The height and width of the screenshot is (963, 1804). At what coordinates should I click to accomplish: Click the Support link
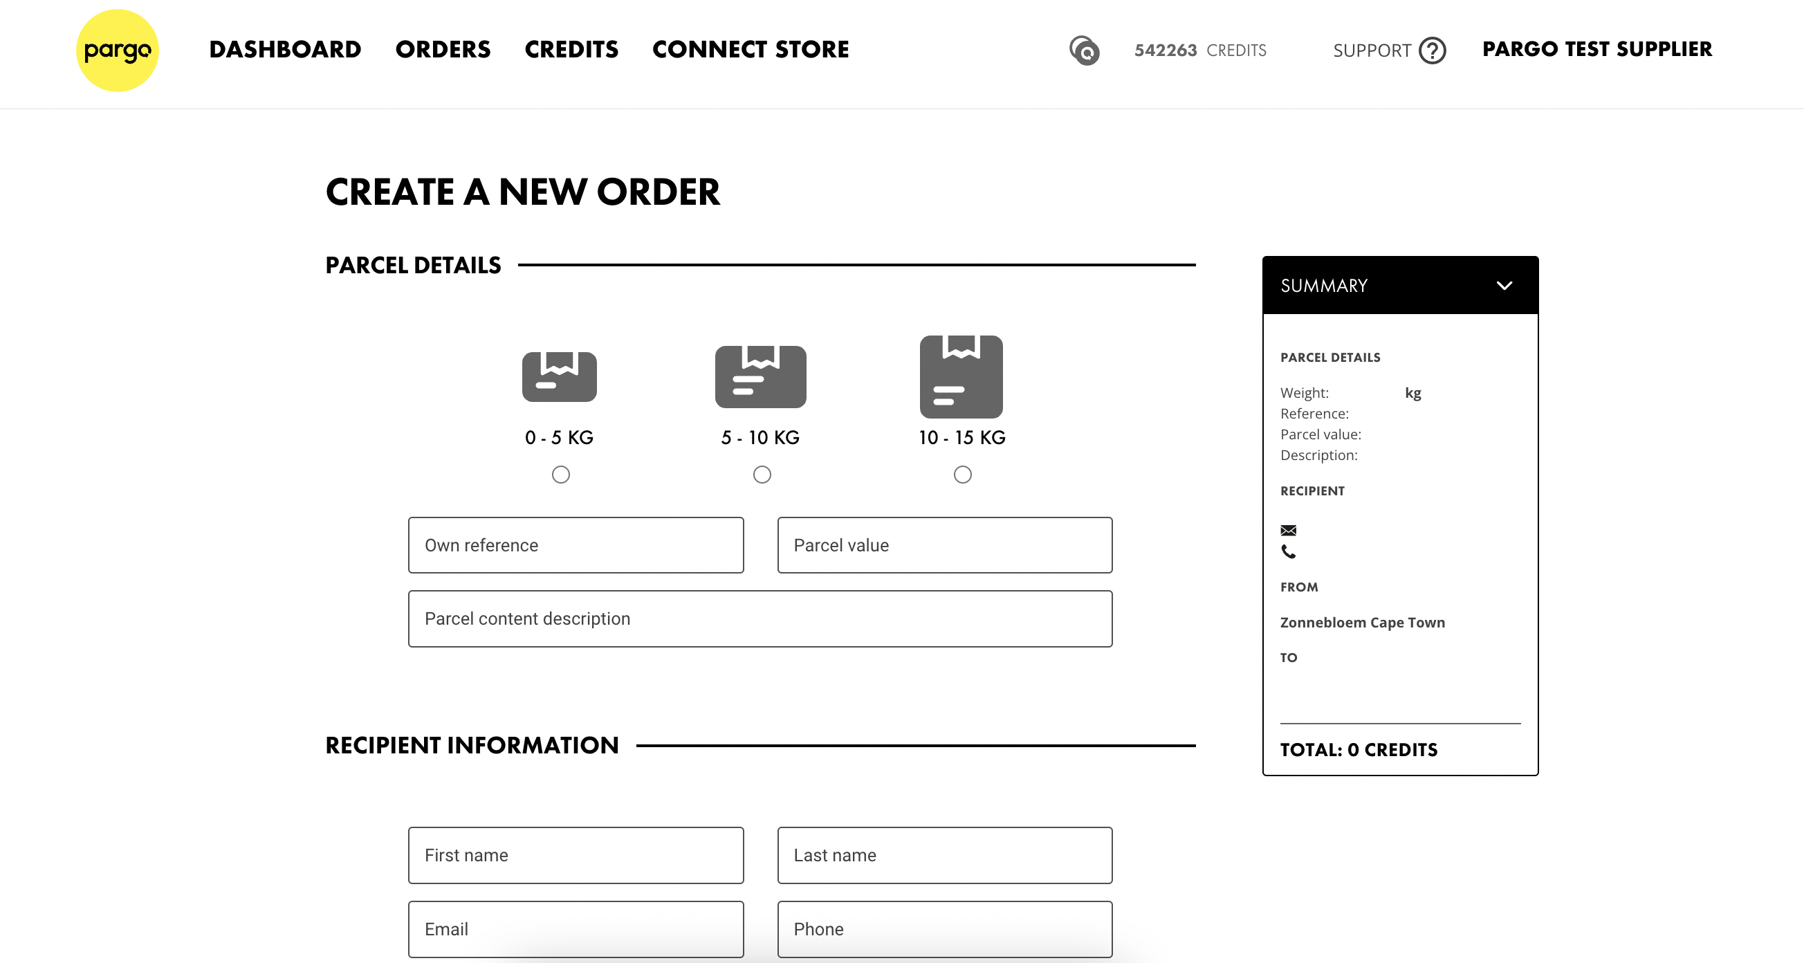tap(1371, 51)
